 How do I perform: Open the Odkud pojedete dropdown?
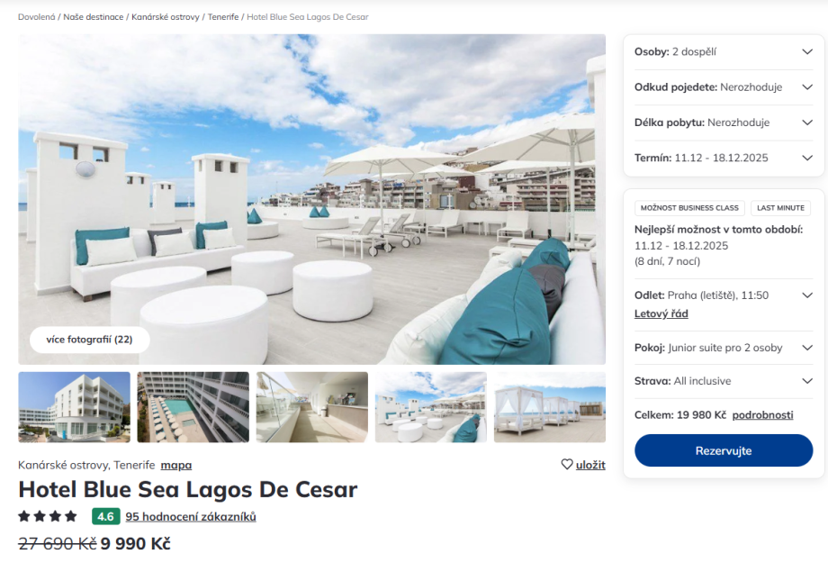coord(724,87)
